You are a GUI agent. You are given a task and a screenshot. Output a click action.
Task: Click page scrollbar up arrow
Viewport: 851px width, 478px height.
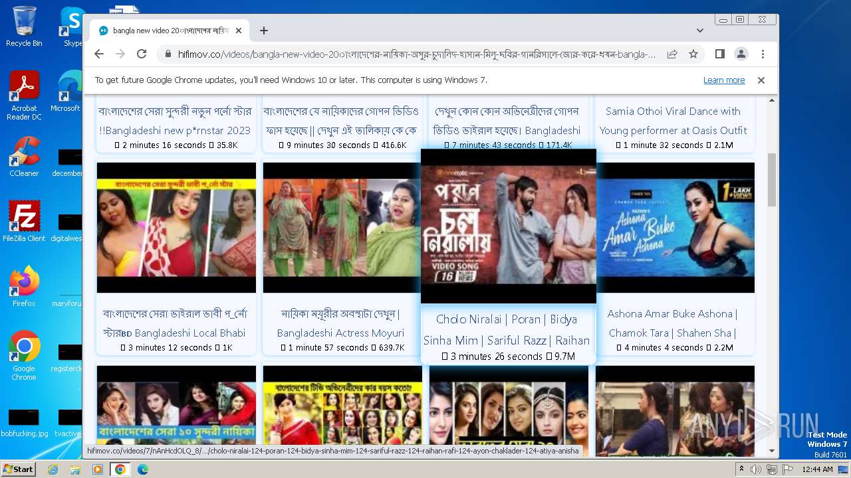click(772, 101)
